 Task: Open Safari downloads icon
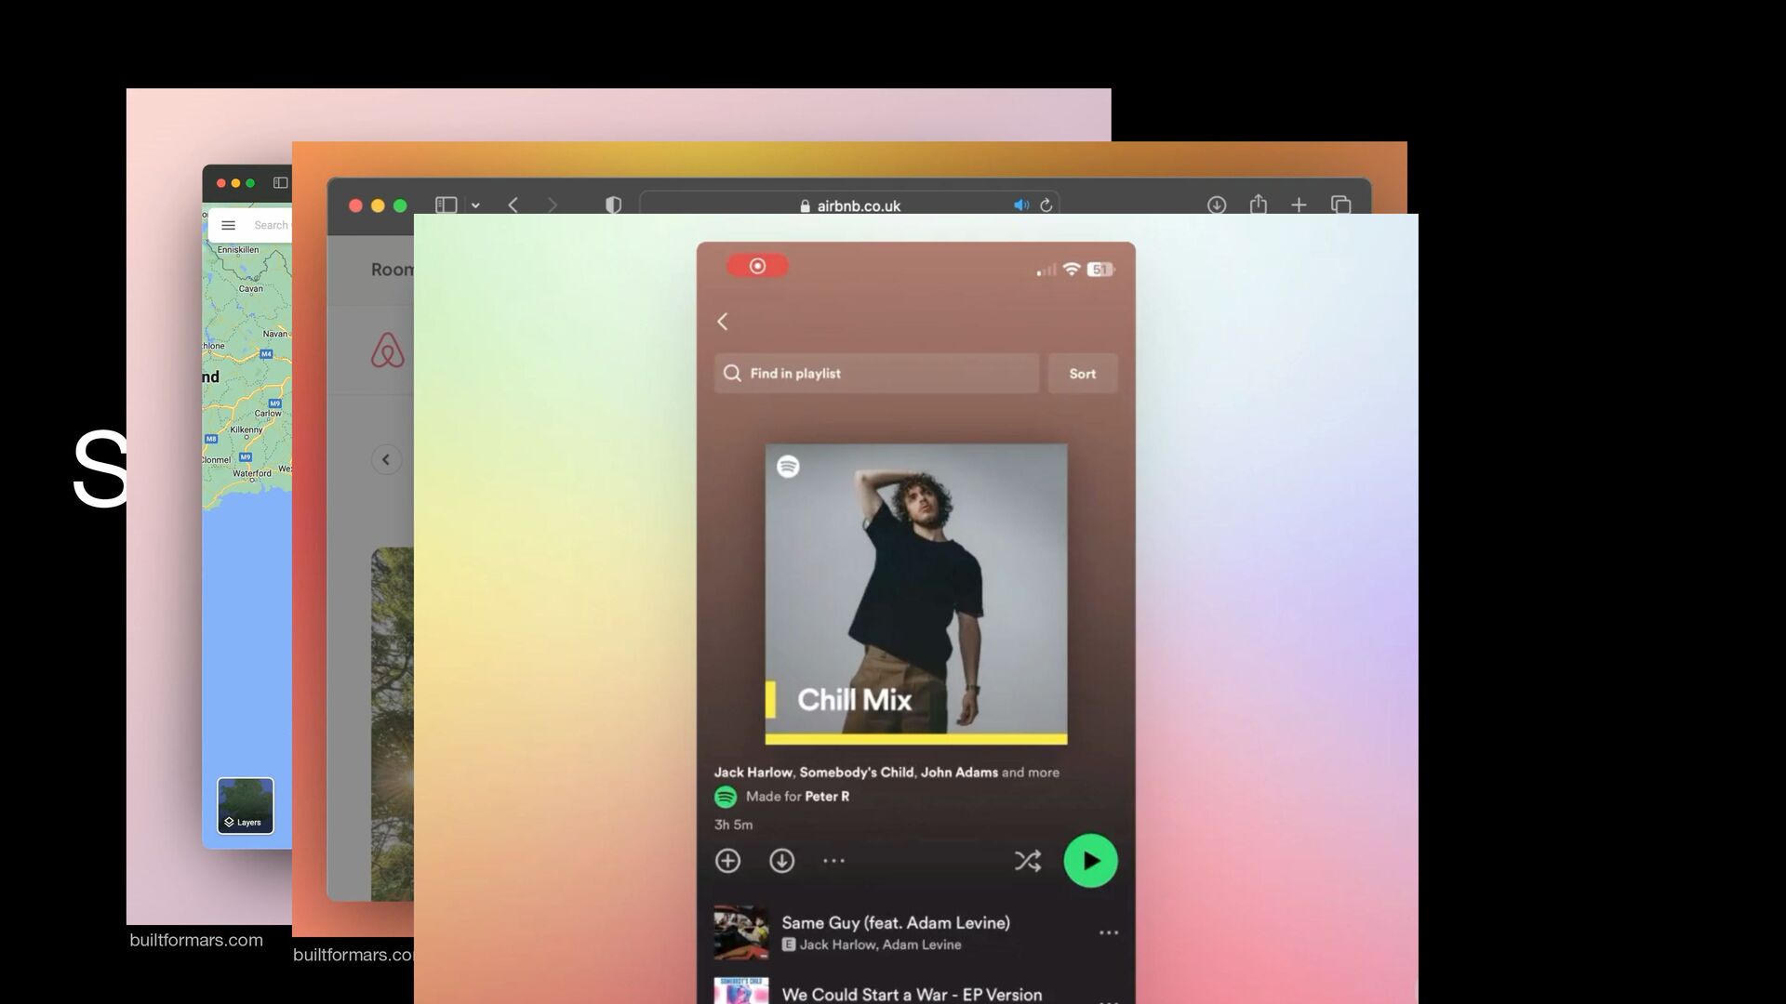tap(1217, 205)
